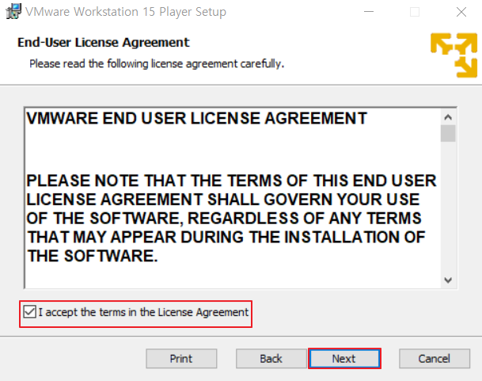The image size is (482, 381).
Task: Click the VMWARE END USER LICENSE AGREEMENT heading
Action: (197, 119)
